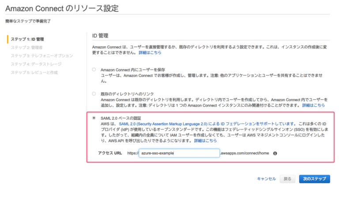Click '簡単なステップで準備完了' subtitle text
This screenshot has width=353, height=198.
pyautogui.click(x=28, y=21)
